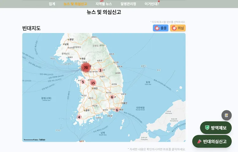Click the 4 cluster marker in southwest
238x152 pixels.
coord(79,117)
